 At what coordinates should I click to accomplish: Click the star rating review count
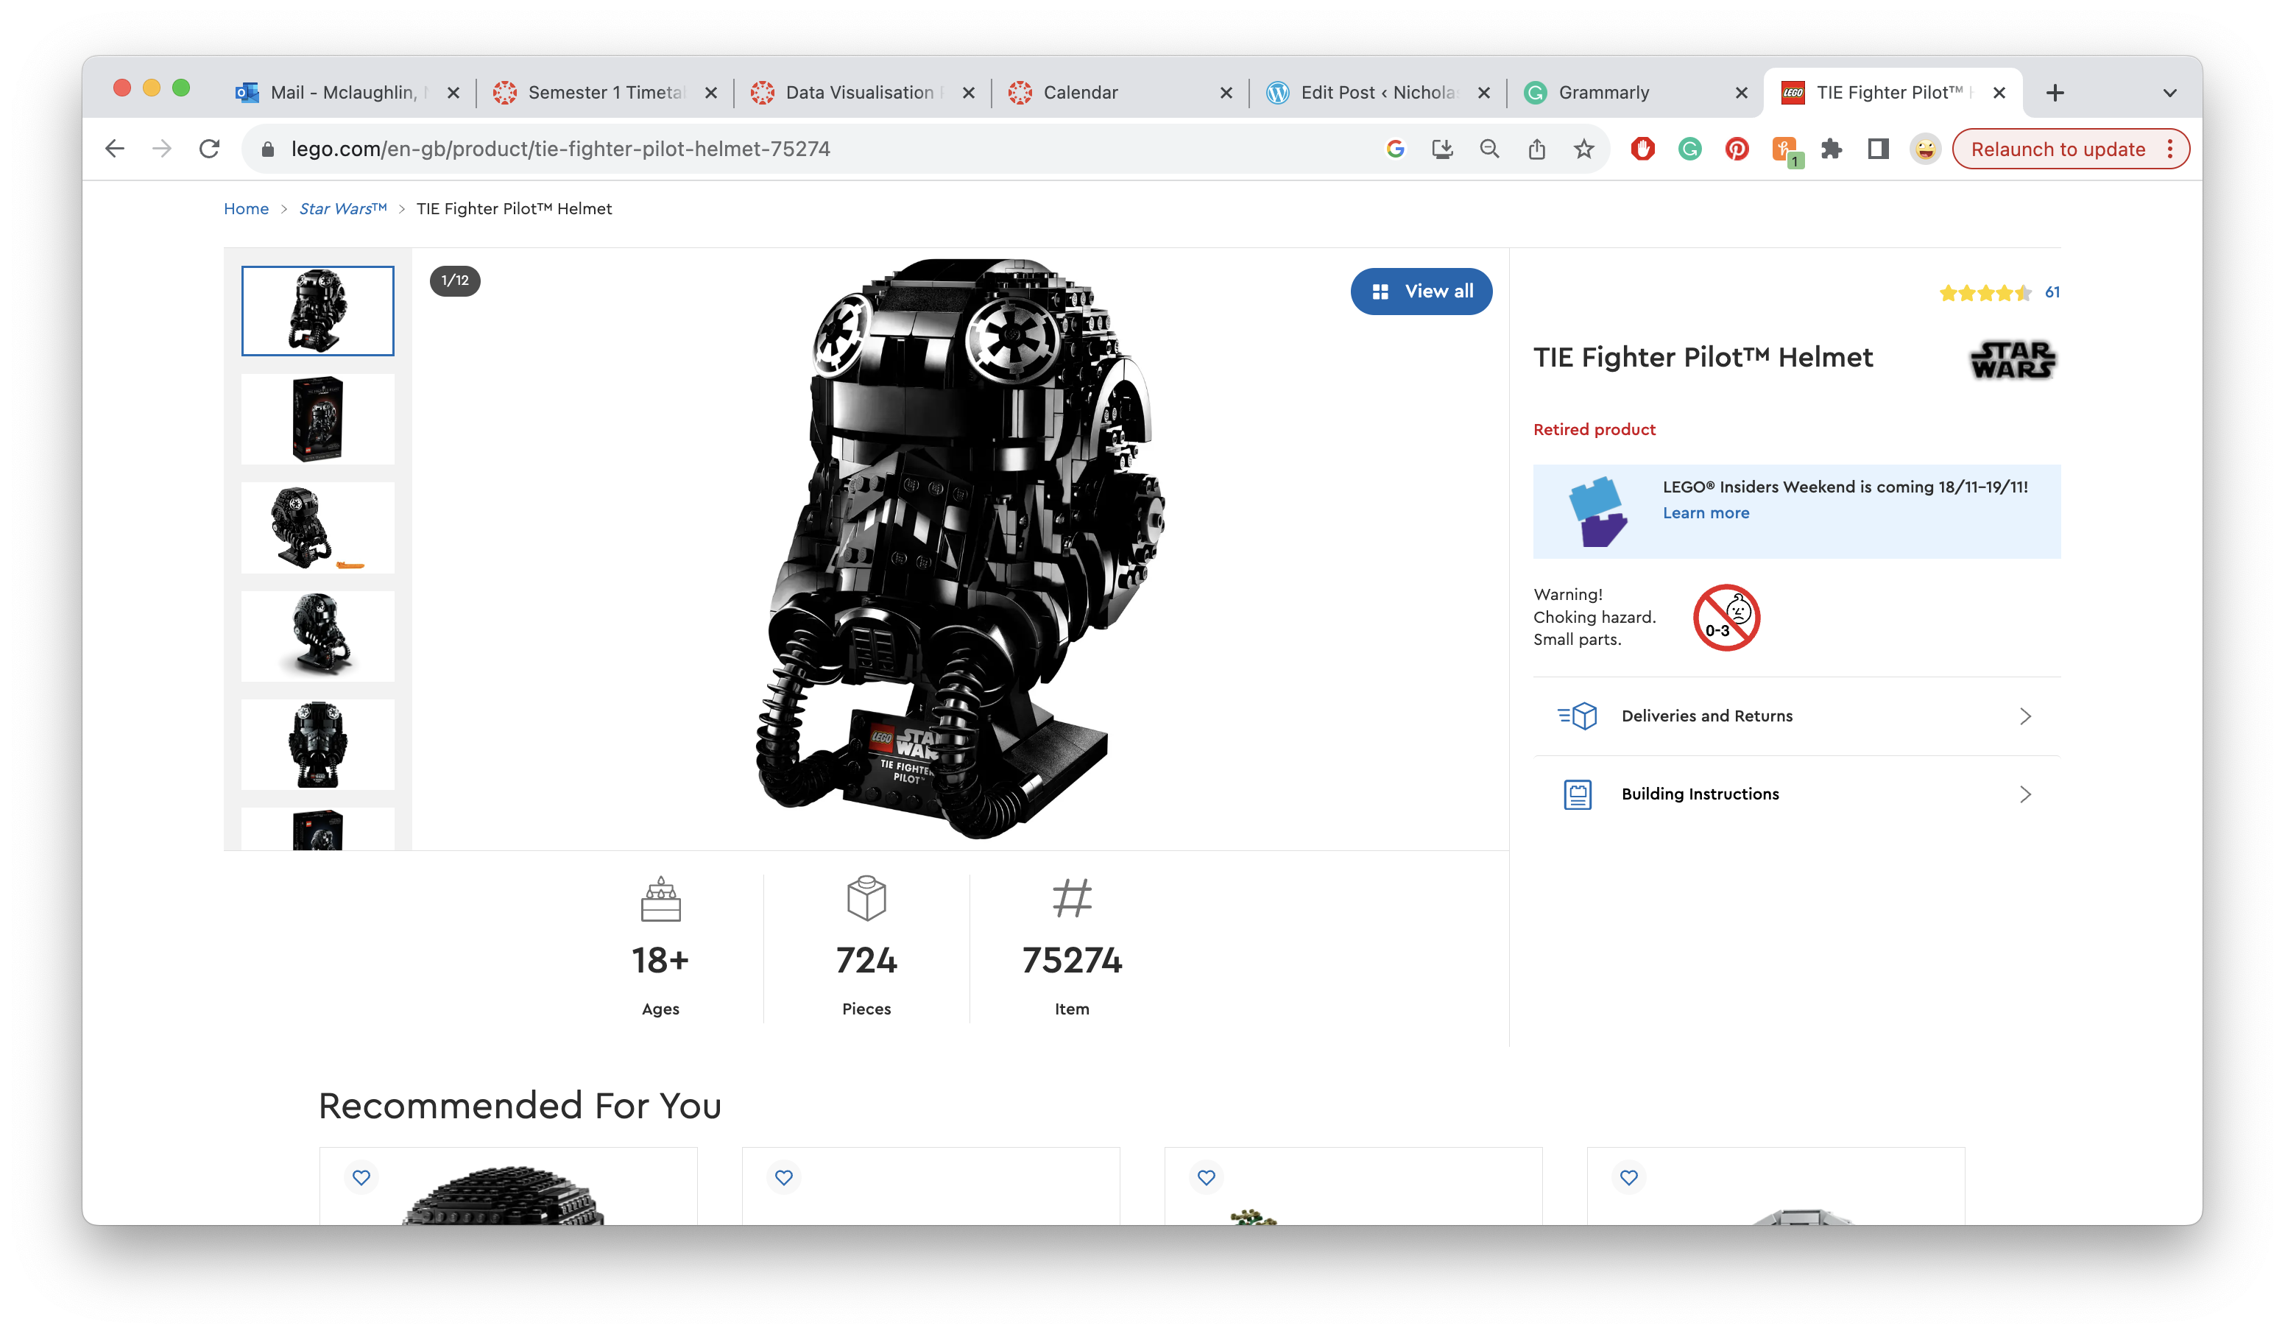[2052, 292]
